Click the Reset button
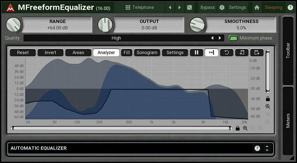297x163 pixels. (x=23, y=52)
